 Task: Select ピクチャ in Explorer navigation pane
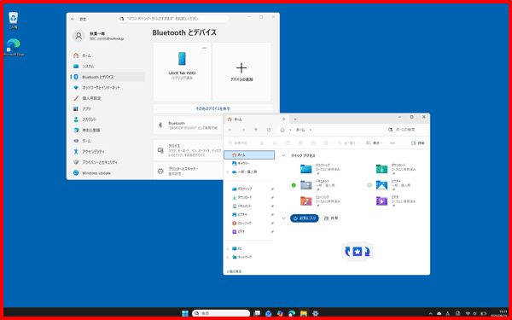point(249,215)
